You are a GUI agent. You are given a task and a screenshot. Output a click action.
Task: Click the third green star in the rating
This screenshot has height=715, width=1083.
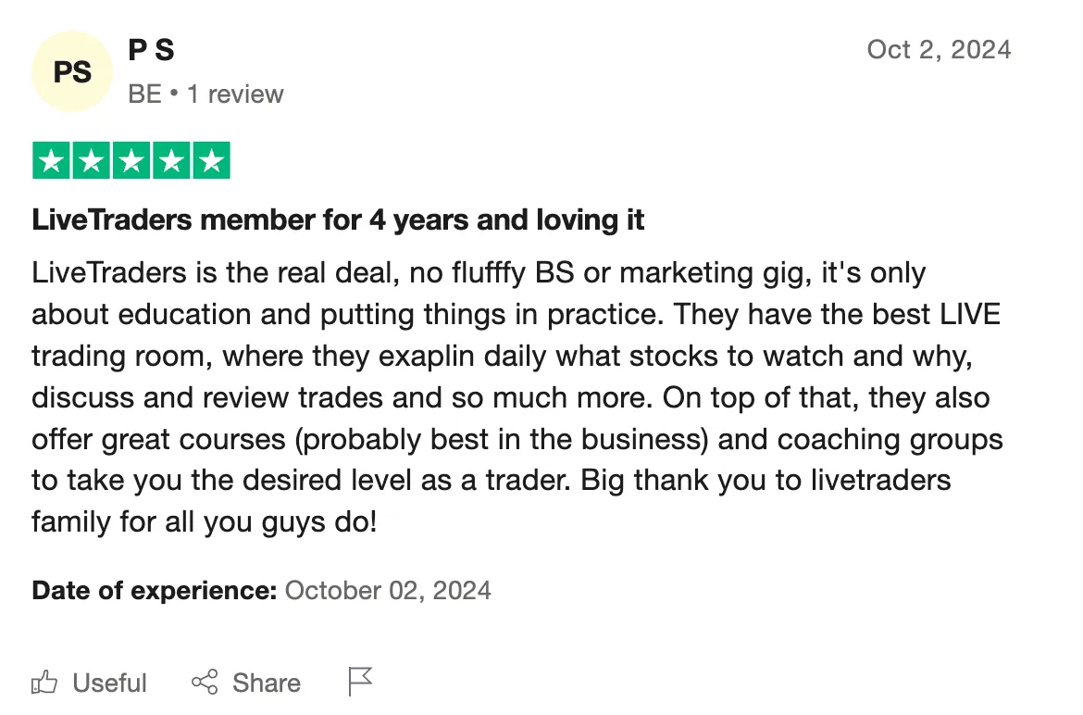131,160
